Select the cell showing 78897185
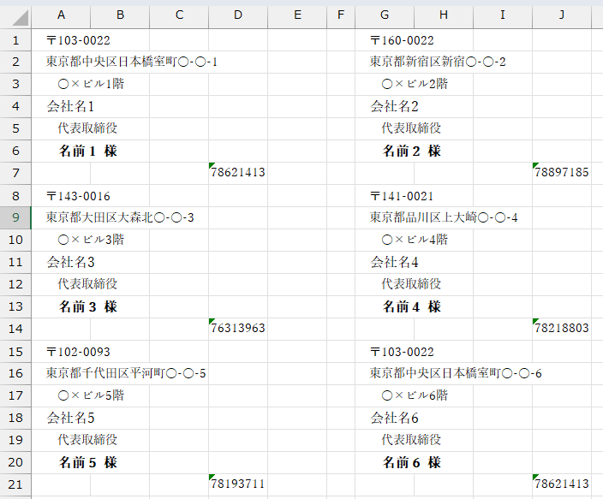The image size is (603, 499). 561,173
